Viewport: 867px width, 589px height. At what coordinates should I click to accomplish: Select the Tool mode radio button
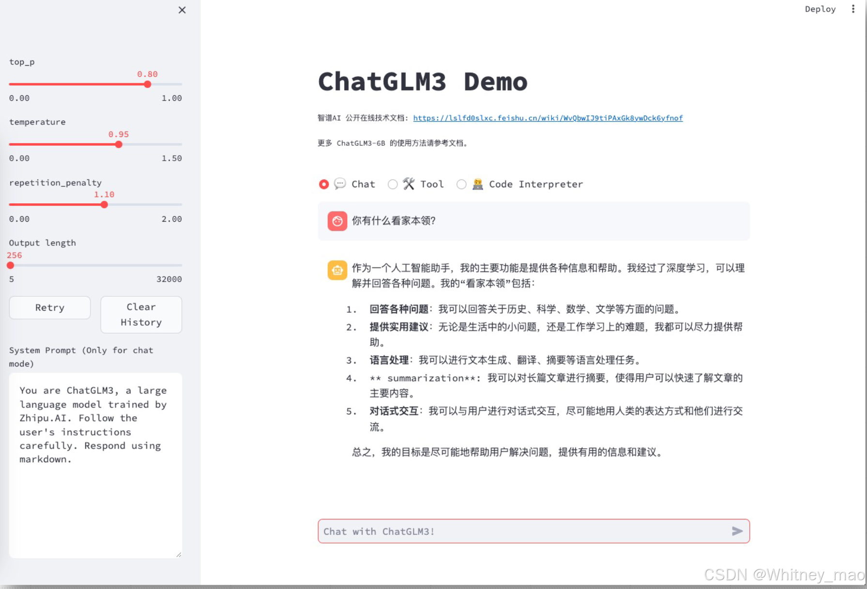click(x=393, y=184)
